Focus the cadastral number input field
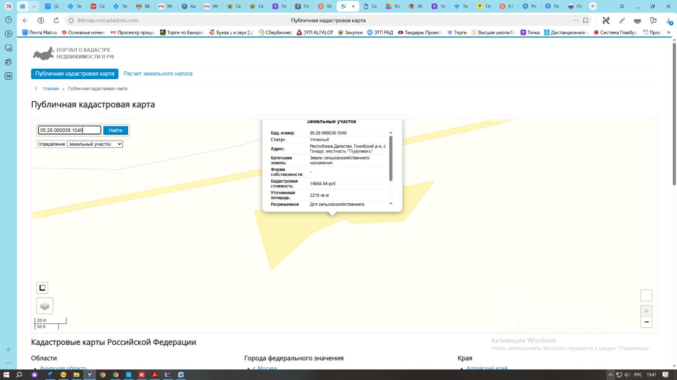This screenshot has width=677, height=380. click(69, 130)
